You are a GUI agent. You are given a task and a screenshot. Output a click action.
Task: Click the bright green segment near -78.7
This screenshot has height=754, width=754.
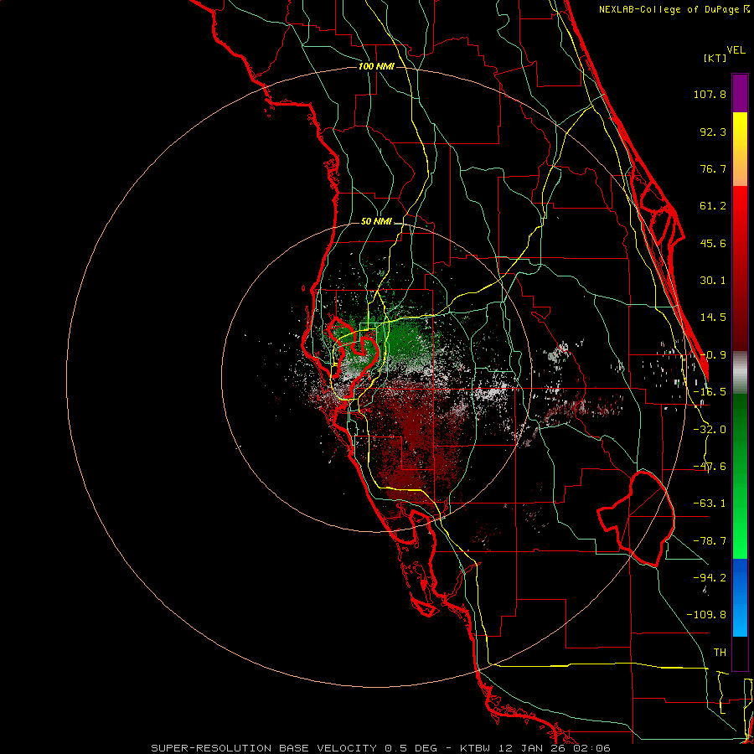(x=740, y=541)
